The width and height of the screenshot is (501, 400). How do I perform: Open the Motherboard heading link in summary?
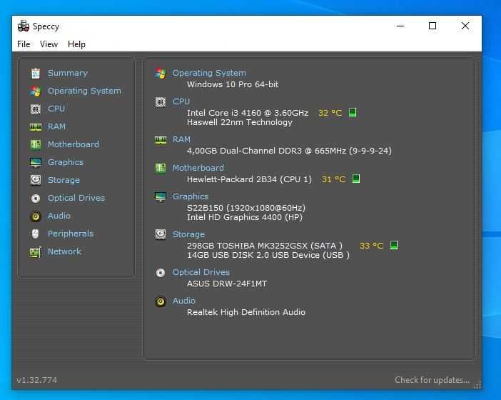pos(198,168)
